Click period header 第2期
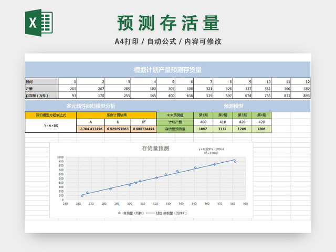The image size is (336, 252). click(223, 115)
